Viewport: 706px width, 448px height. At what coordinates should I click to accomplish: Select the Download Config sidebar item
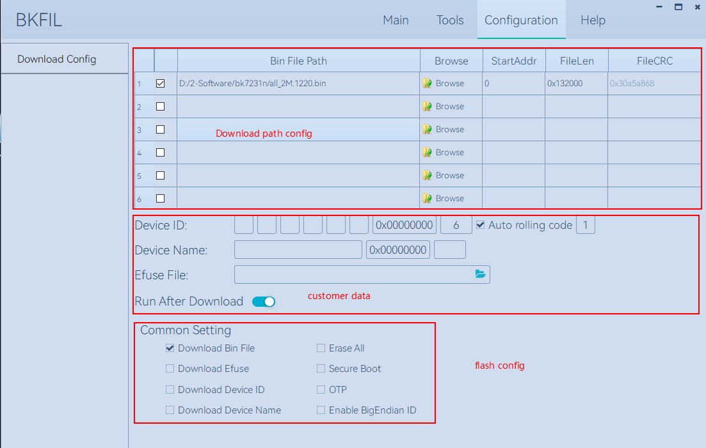[57, 59]
